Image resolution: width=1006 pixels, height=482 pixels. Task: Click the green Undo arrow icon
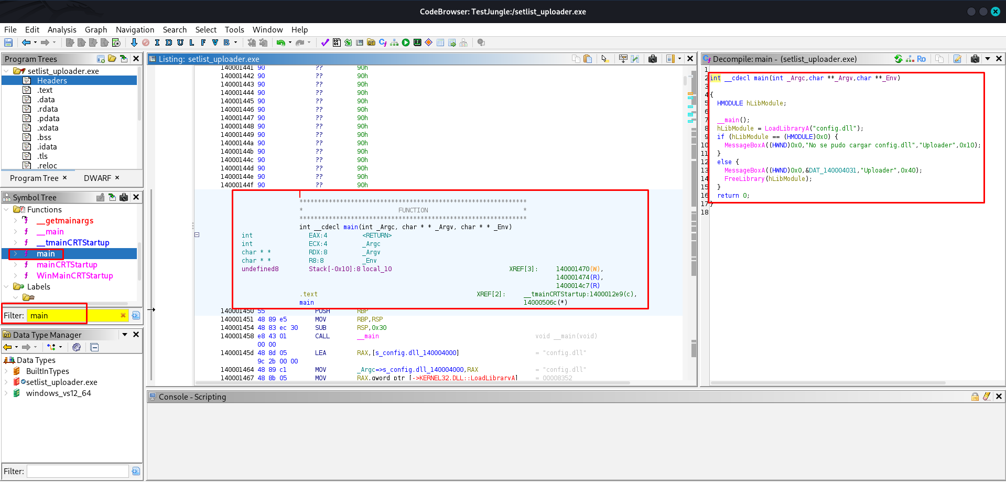point(280,42)
